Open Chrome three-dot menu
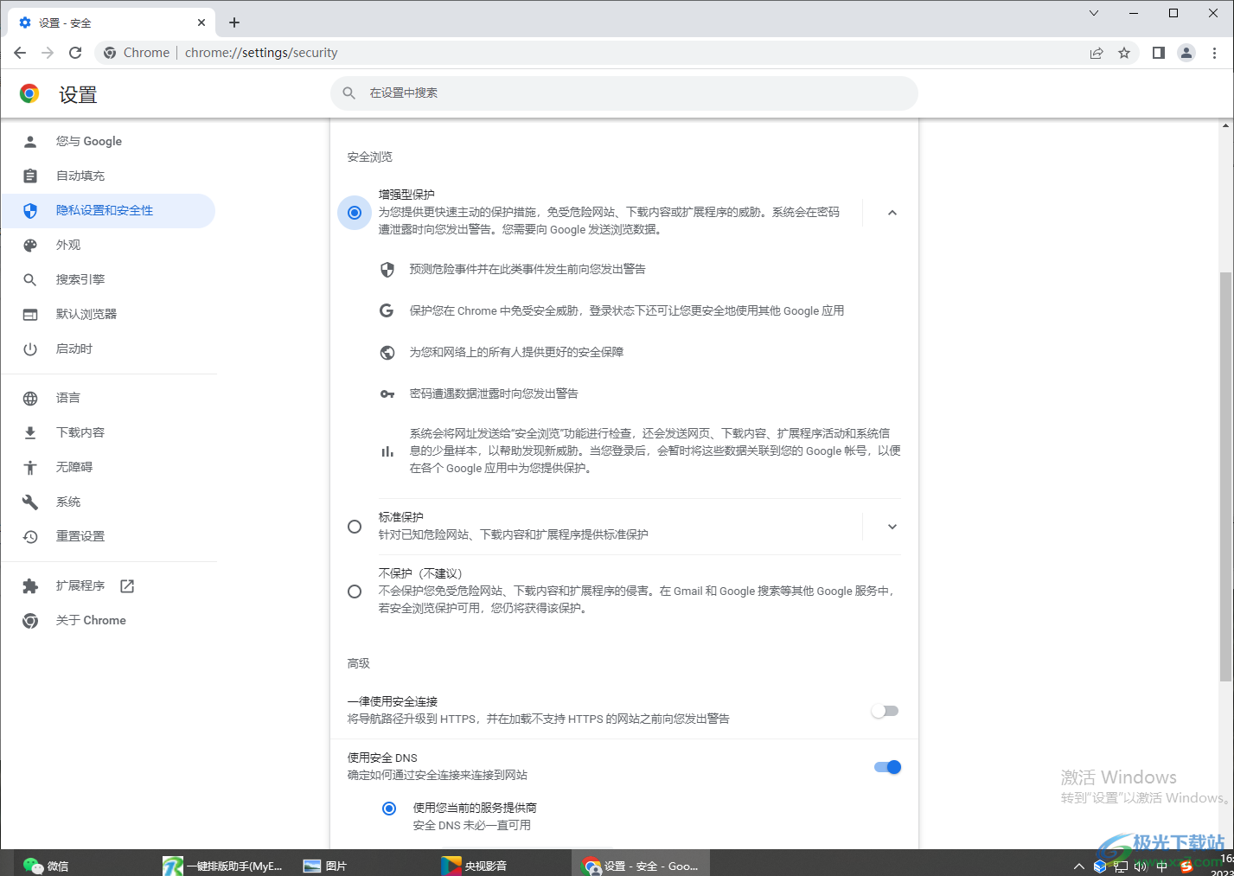The image size is (1234, 876). point(1214,53)
